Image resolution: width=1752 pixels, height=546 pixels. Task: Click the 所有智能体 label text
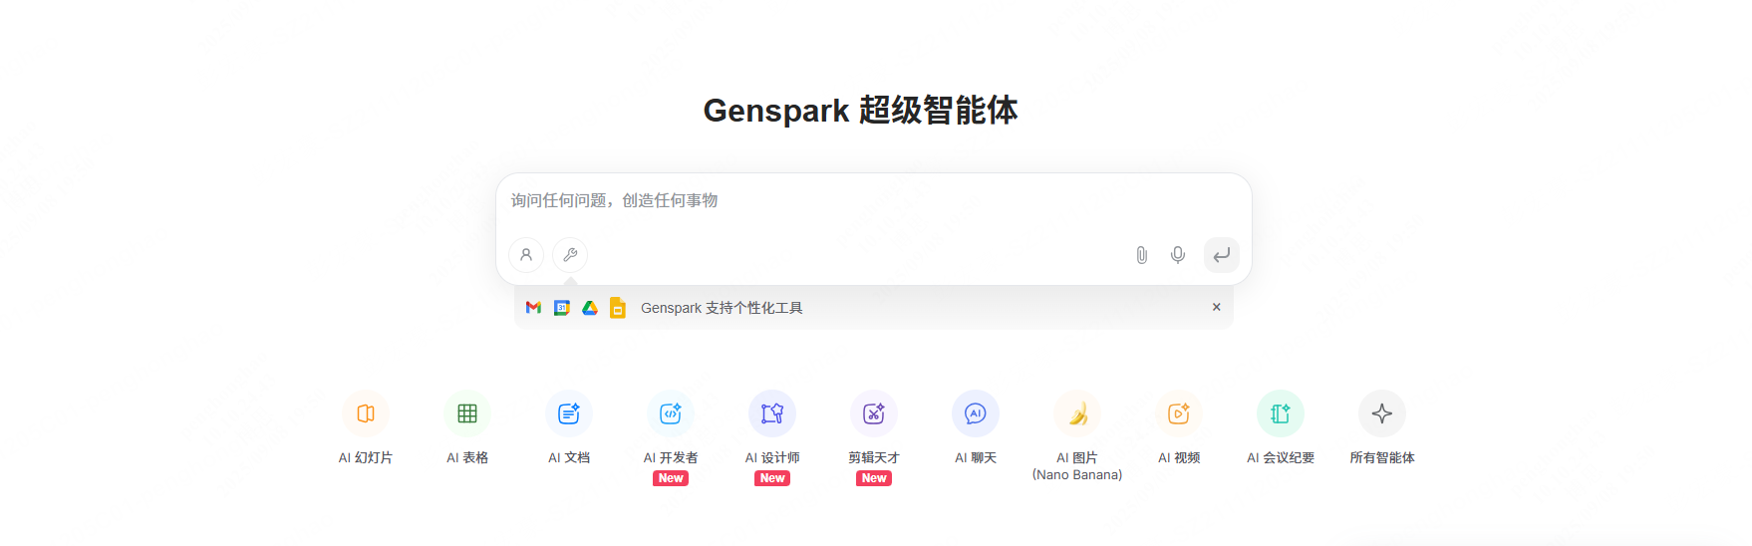[1382, 457]
